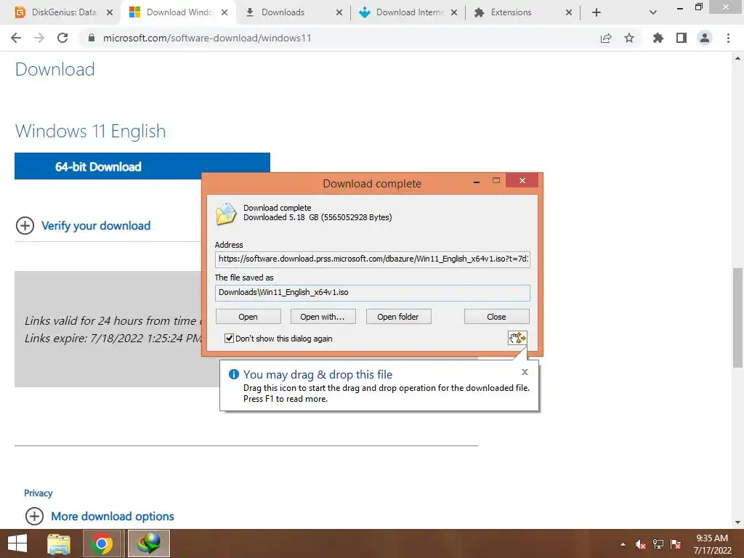Click the Open button in dialog
The height and width of the screenshot is (558, 744).
(x=248, y=317)
